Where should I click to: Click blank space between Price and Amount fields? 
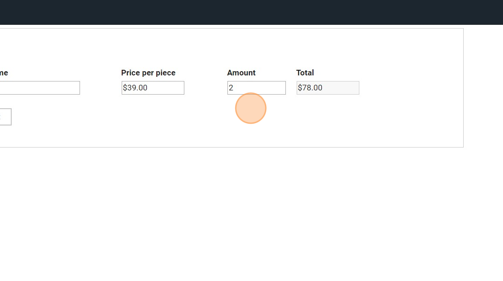click(x=206, y=88)
